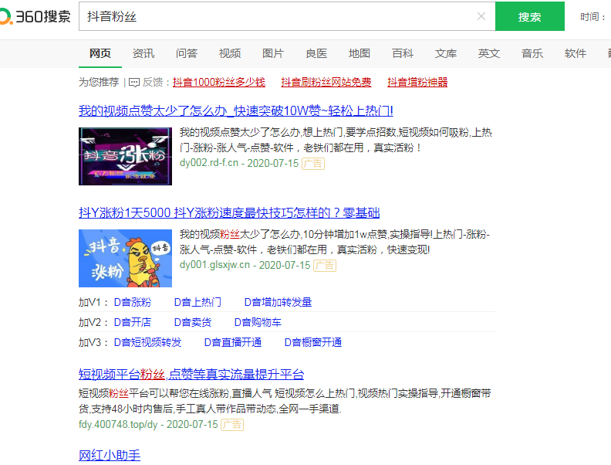Open result 短视频平台粉丝,点赞等真实流量提升平台
611x465 pixels.
[191, 375]
